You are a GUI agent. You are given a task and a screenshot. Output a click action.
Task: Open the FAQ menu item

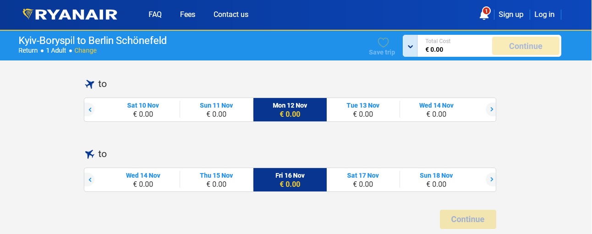coord(155,15)
